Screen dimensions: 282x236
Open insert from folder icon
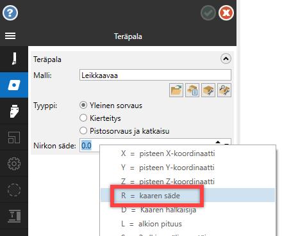click(x=176, y=90)
